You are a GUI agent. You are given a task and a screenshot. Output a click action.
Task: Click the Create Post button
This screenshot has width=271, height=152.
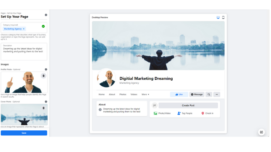[188, 105]
